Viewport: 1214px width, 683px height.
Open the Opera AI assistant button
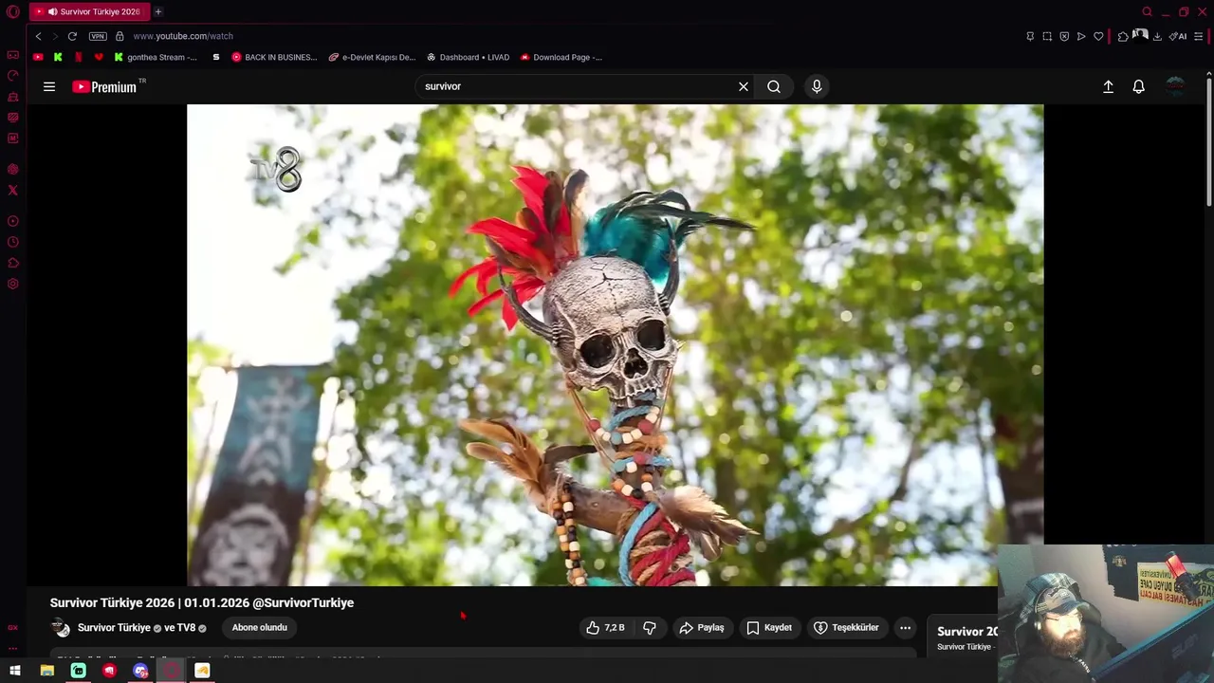[x=1178, y=36]
